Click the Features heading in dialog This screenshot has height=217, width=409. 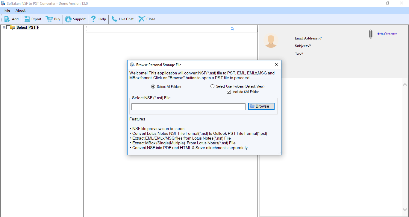pyautogui.click(x=137, y=119)
